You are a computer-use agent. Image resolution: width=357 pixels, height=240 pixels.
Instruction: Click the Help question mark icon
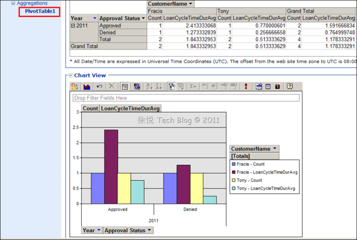[x=289, y=87]
